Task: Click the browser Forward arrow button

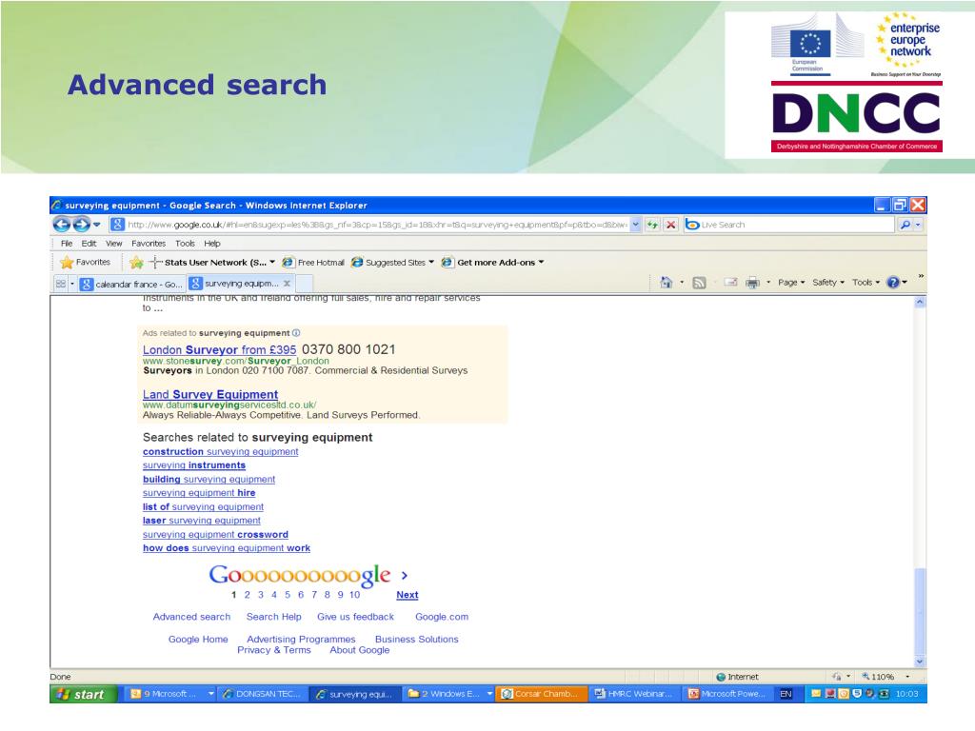Action: point(82,225)
